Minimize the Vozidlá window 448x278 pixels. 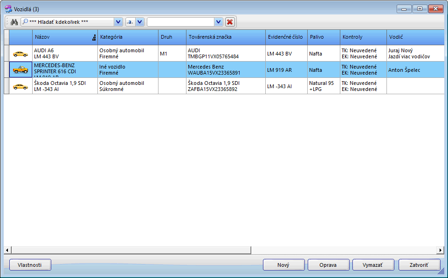(404, 9)
